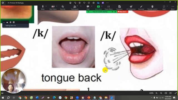This screenshot has height=100, width=178.
Task: Expand arrow beside Participants
Action: 81,6
